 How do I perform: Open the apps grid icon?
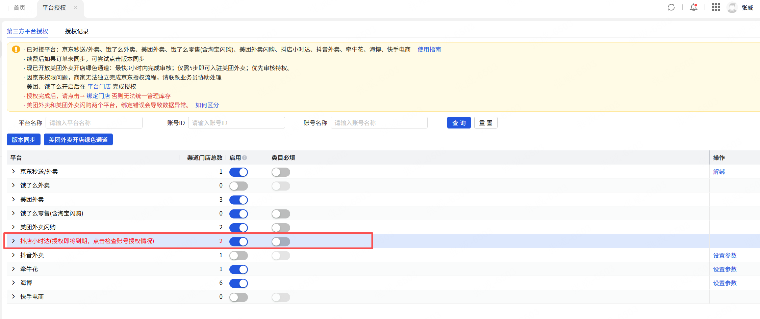(716, 7)
